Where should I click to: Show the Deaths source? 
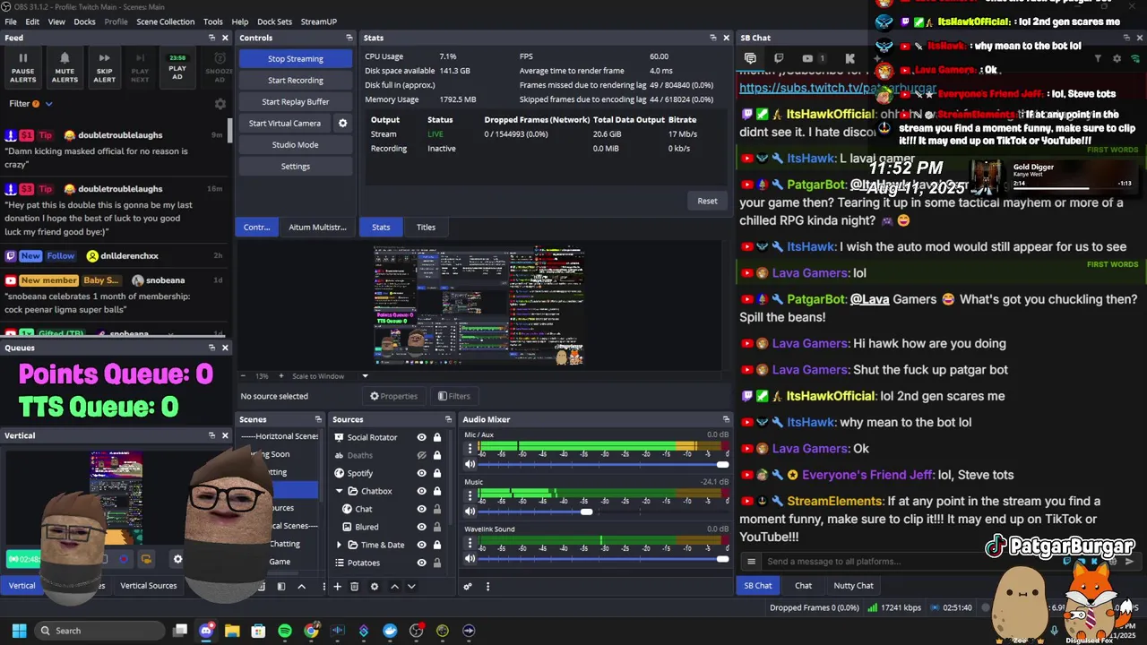tap(421, 455)
